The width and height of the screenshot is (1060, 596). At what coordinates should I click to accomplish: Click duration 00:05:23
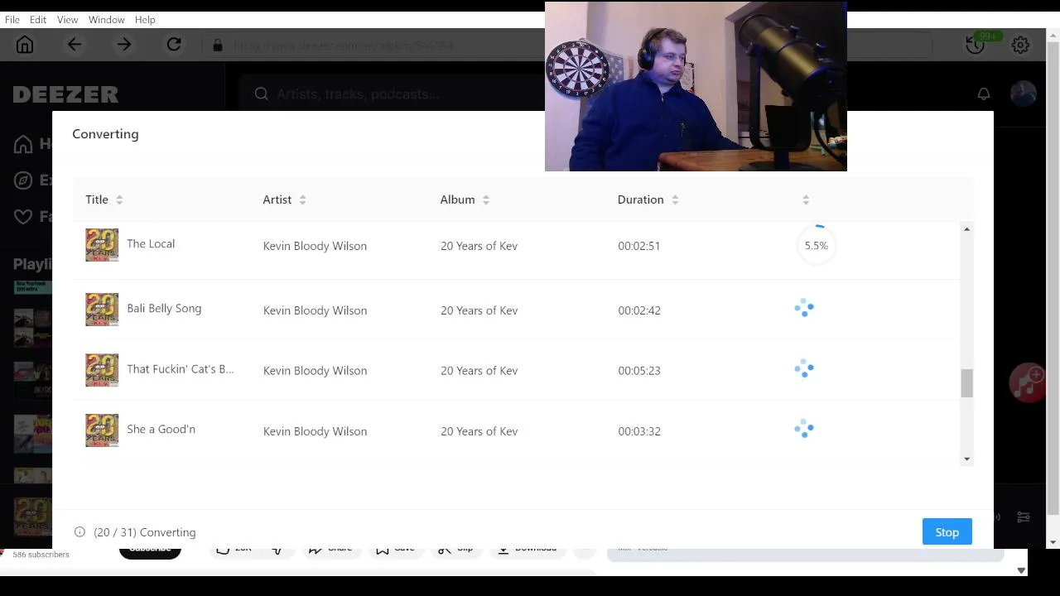(639, 371)
